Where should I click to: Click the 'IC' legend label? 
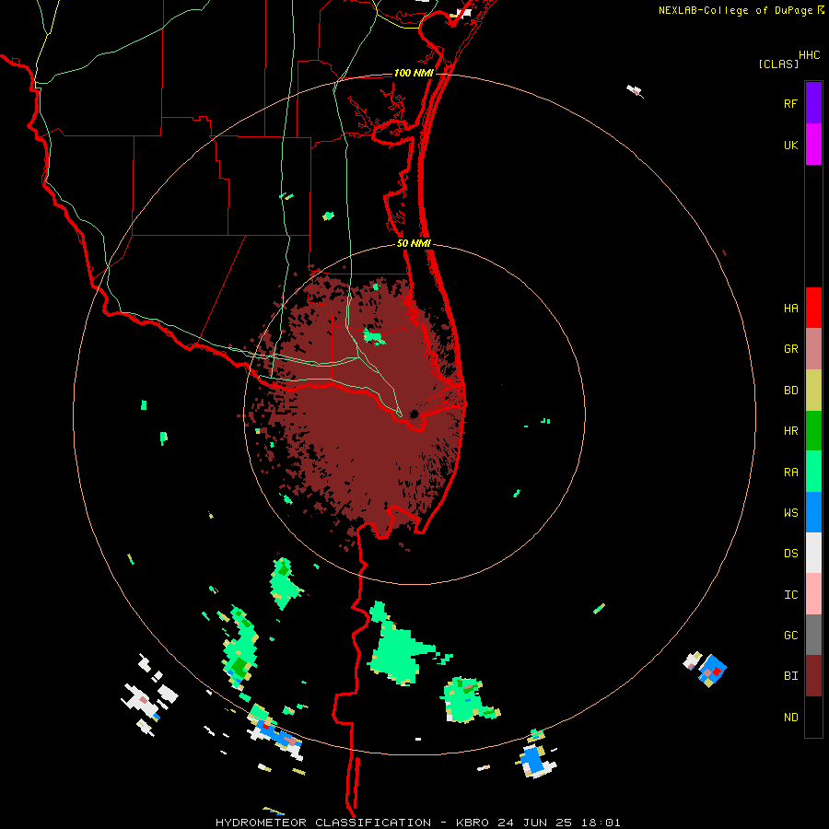point(790,595)
